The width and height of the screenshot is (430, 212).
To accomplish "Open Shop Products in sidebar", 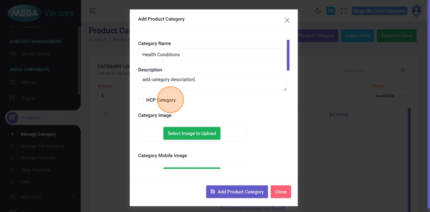I will pos(35,170).
